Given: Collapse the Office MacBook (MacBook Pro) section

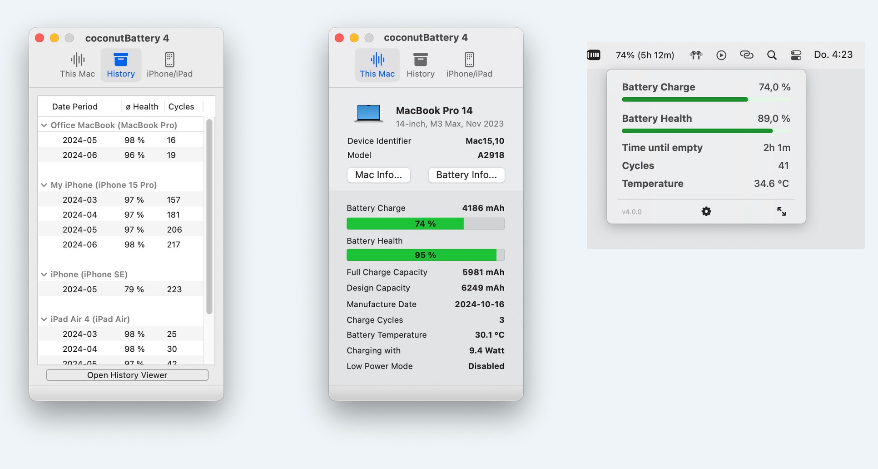Looking at the screenshot, I should pos(44,125).
